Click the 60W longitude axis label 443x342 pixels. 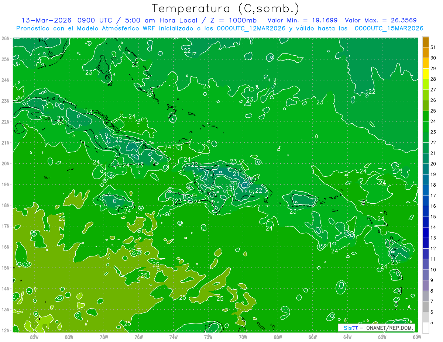point(417,337)
